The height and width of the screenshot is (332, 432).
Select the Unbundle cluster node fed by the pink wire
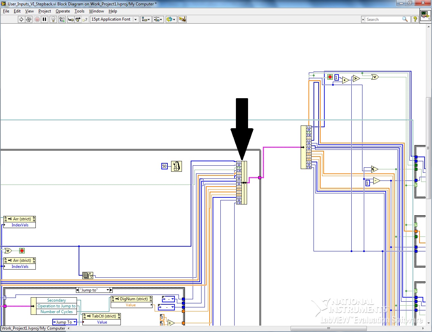tap(306, 147)
